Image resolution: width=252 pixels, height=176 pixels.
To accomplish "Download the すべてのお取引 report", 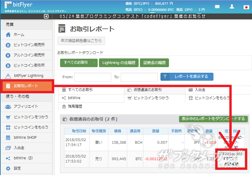I will click(x=76, y=63).
